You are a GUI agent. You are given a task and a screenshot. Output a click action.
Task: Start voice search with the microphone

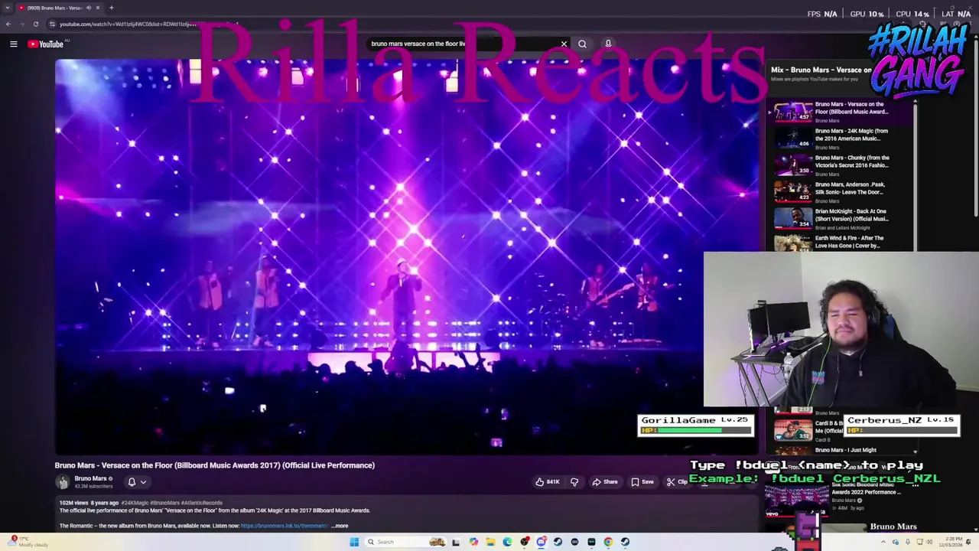point(608,44)
